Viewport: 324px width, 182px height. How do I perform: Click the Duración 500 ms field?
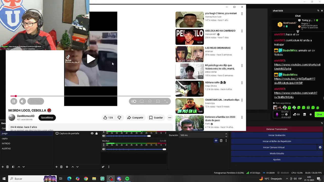click(x=202, y=135)
